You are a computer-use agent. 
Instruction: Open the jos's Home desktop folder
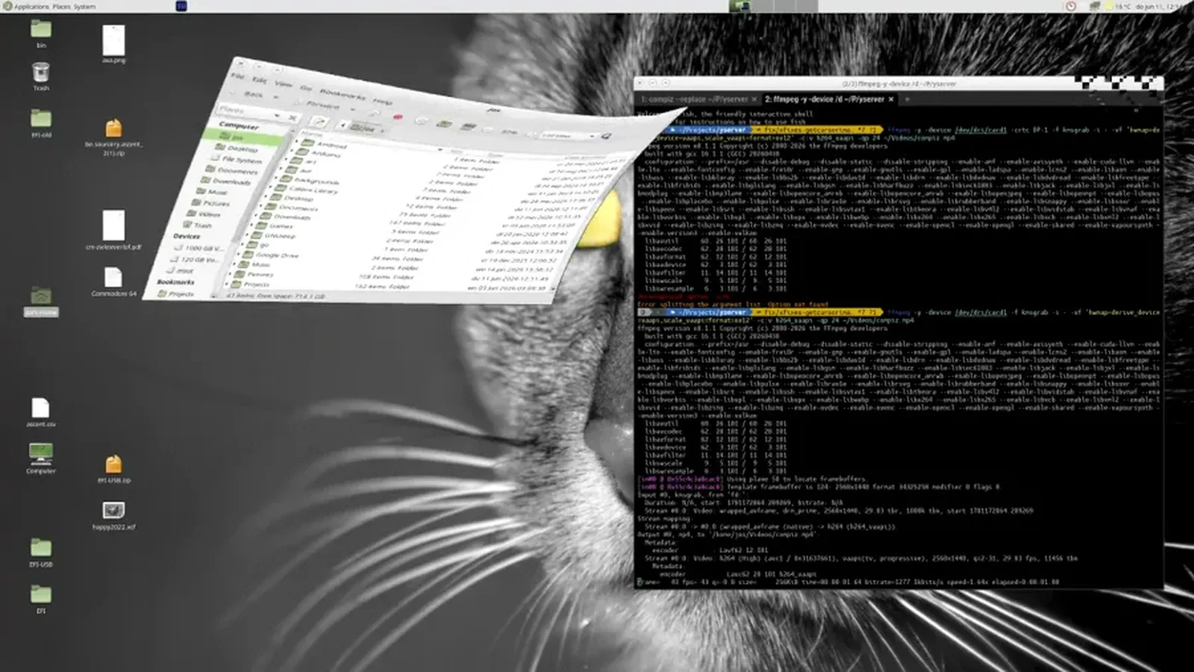[41, 302]
